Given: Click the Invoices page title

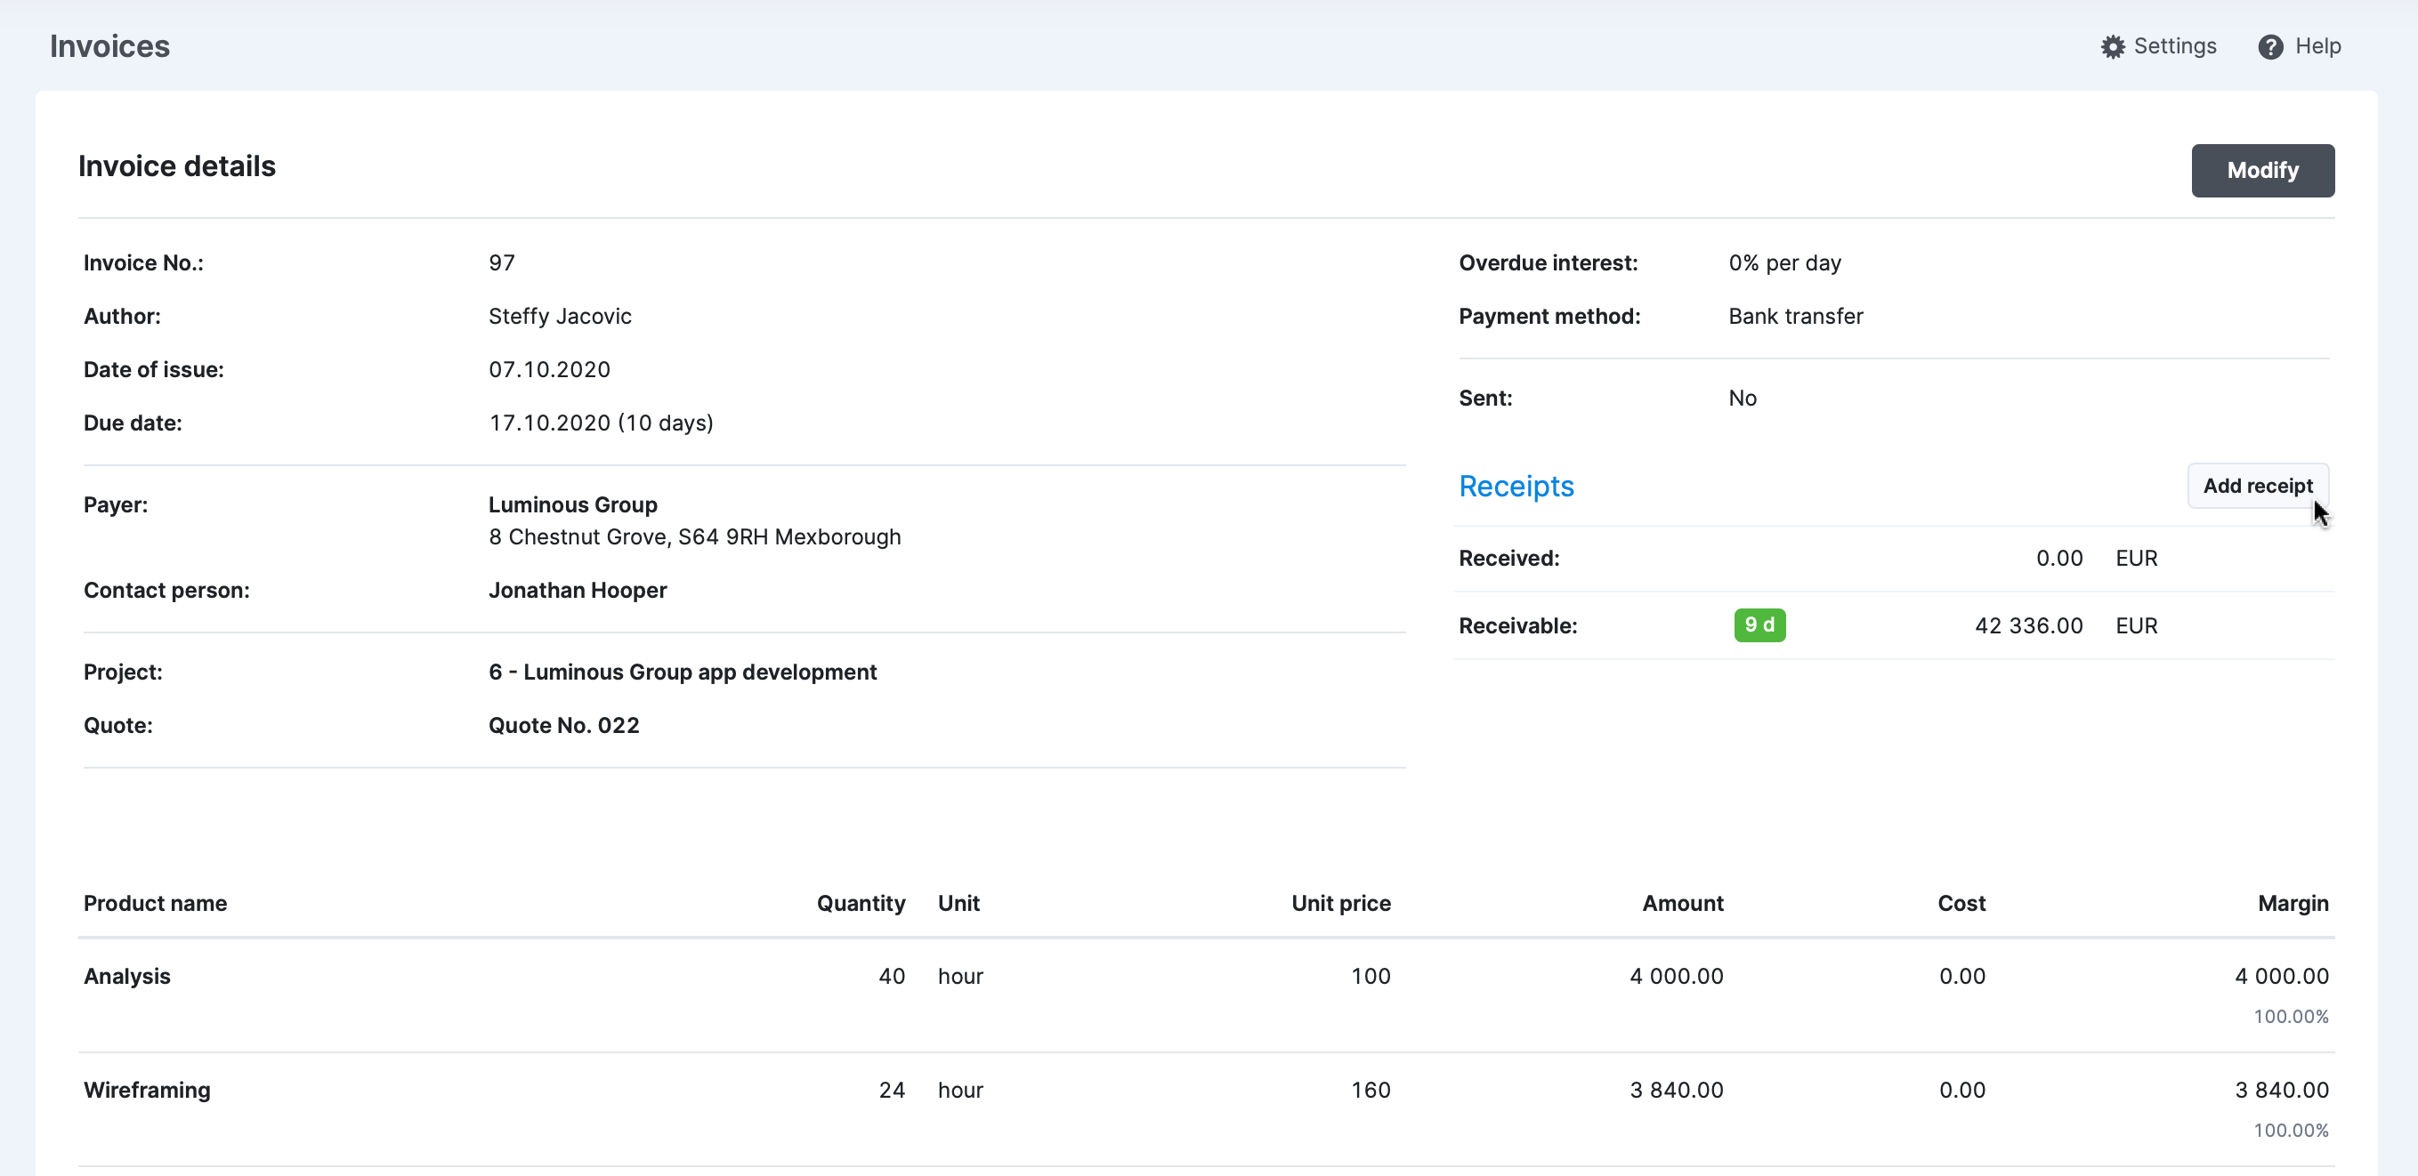Looking at the screenshot, I should (x=109, y=46).
